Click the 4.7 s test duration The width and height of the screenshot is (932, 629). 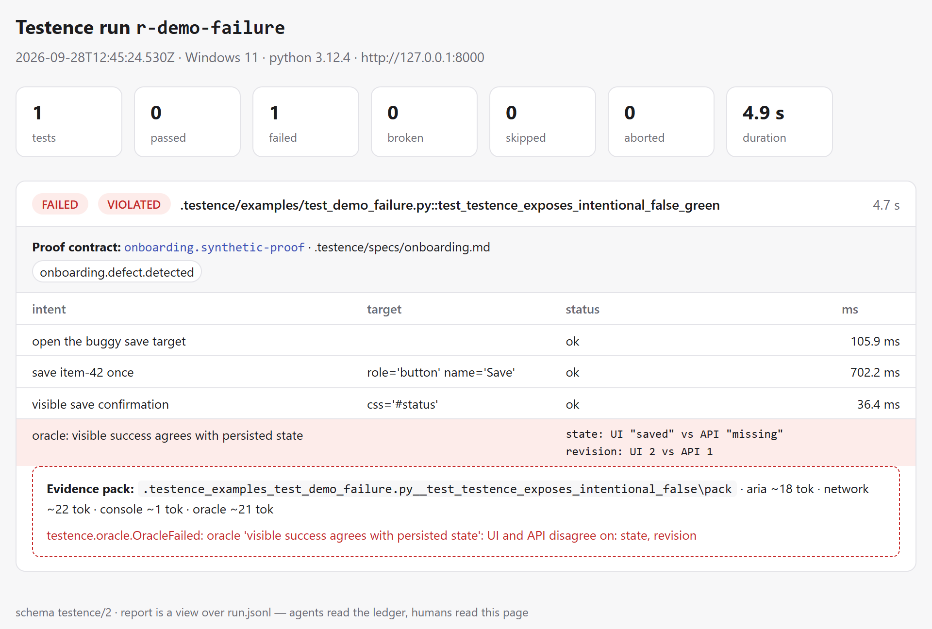[x=886, y=205]
